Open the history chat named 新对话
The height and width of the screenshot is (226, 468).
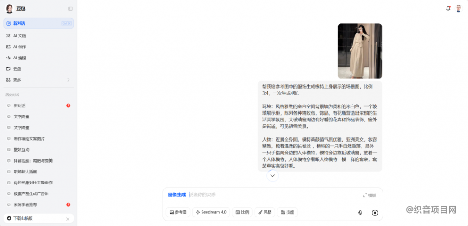(x=38, y=105)
